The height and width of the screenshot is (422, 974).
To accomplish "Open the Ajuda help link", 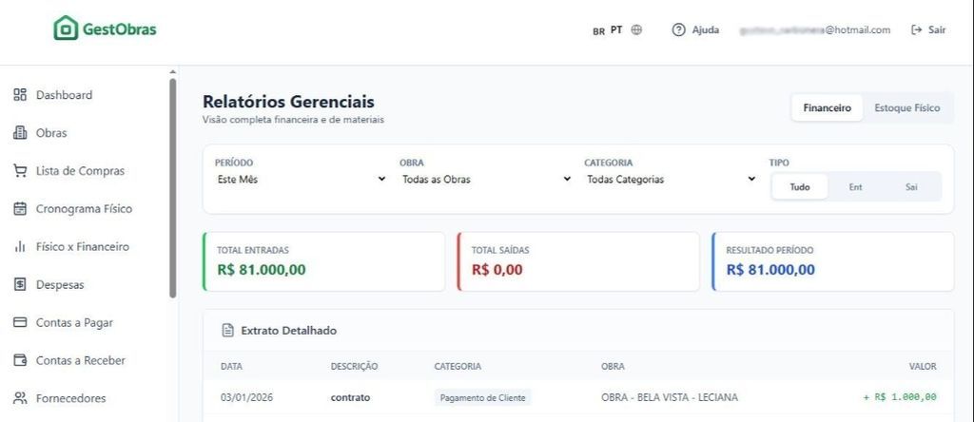I will (x=695, y=29).
